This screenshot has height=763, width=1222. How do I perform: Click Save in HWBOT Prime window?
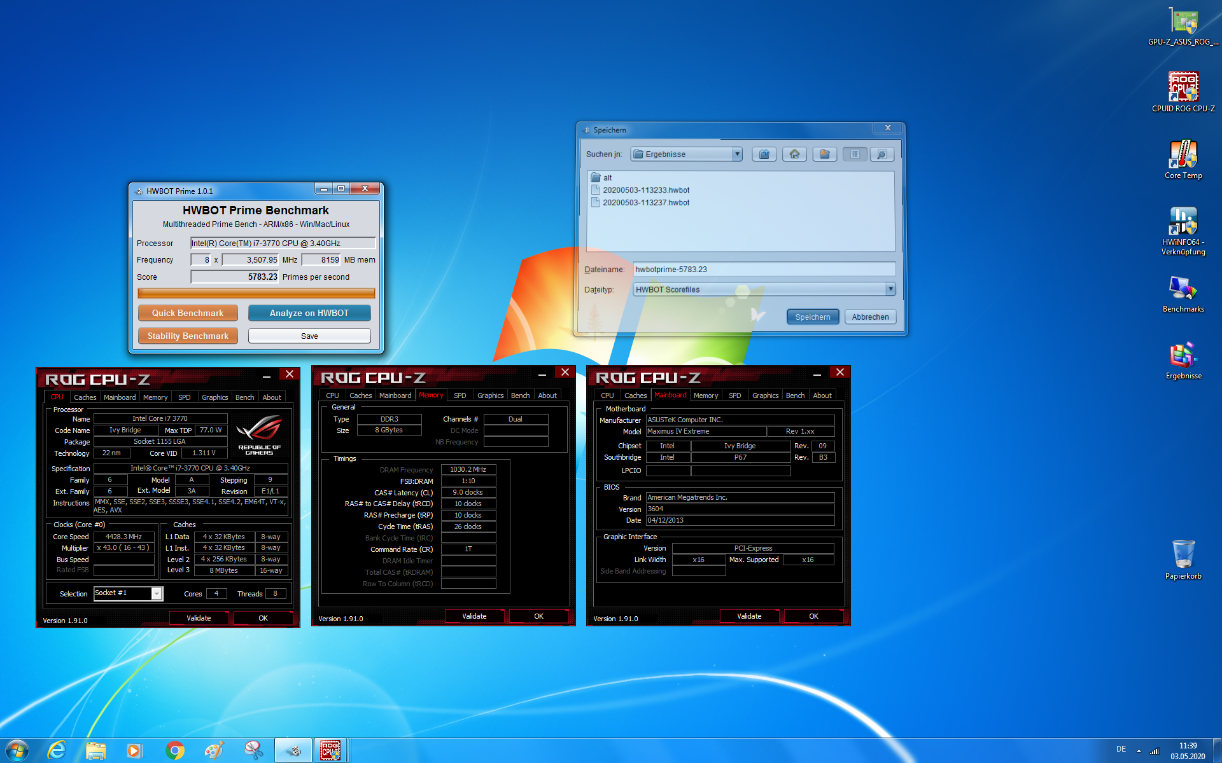(309, 336)
